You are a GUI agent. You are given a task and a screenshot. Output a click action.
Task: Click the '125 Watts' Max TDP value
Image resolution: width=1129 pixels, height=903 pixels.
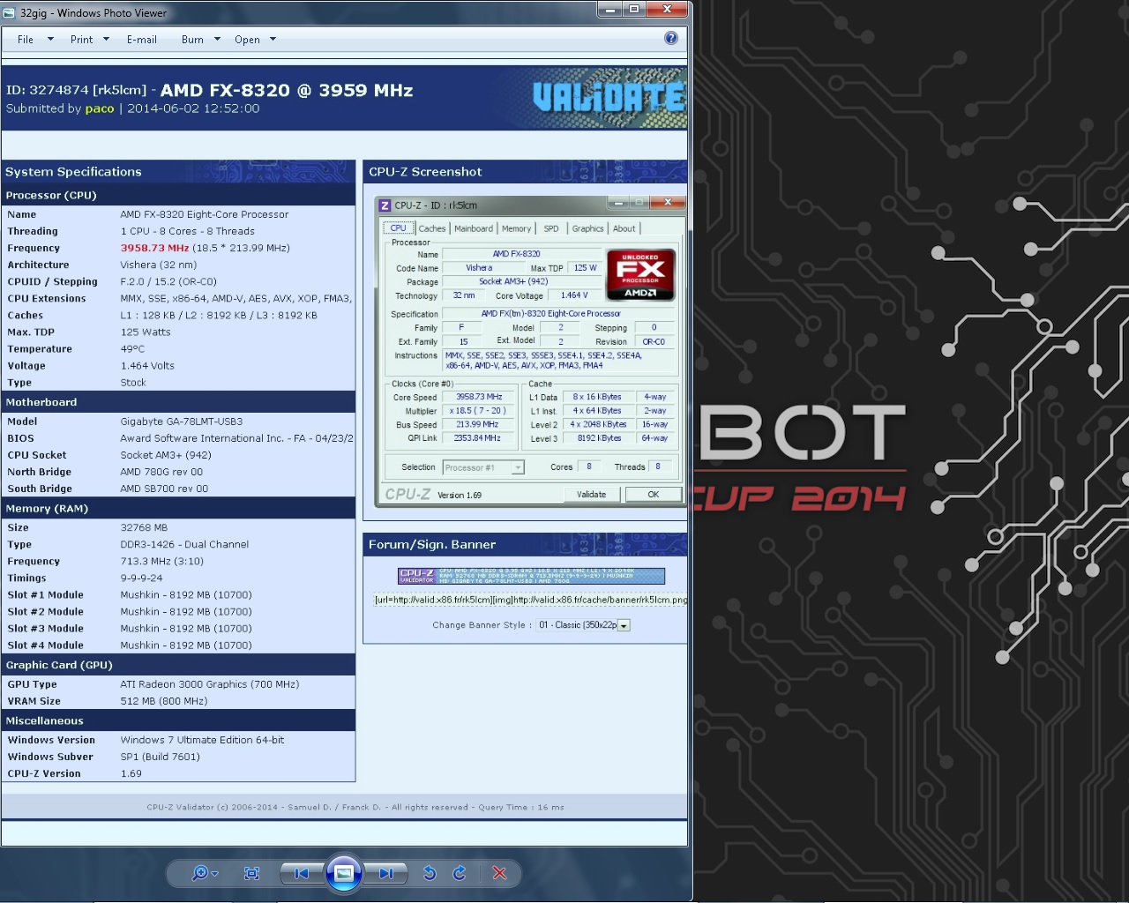pos(146,332)
